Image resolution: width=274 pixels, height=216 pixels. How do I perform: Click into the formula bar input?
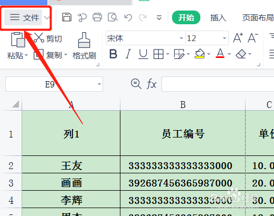tap(218, 84)
